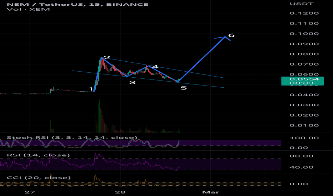This screenshot has width=333, height=196.
Task: Click the 28 date axis label
Action: tap(120, 192)
